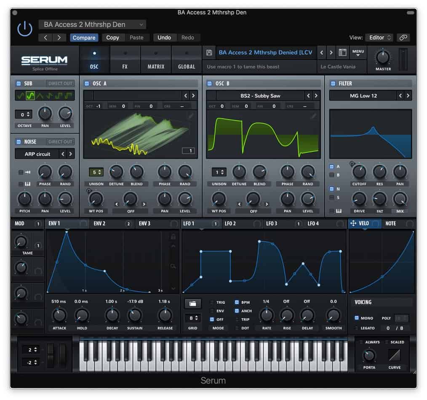
Task: Open the LFO folder icon
Action: click(192, 304)
